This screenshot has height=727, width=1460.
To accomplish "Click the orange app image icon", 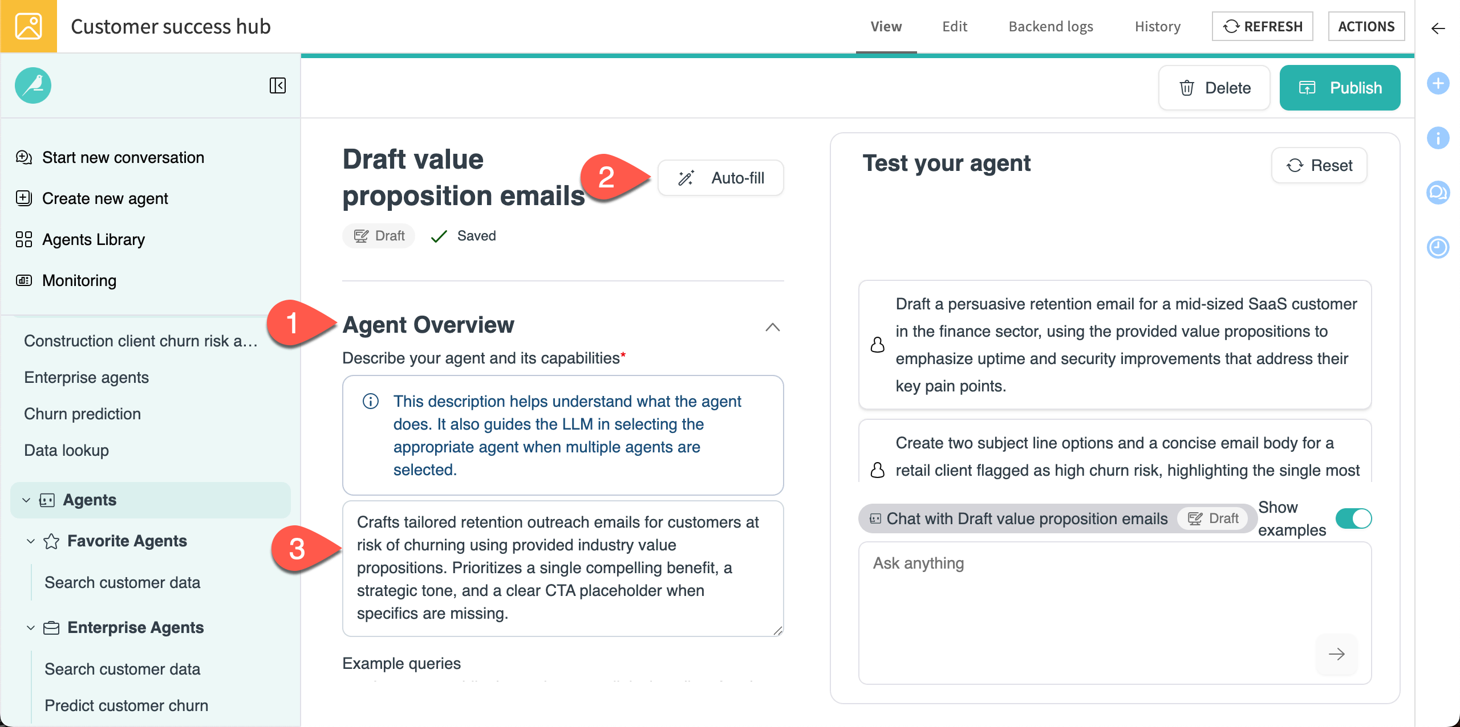I will [29, 26].
